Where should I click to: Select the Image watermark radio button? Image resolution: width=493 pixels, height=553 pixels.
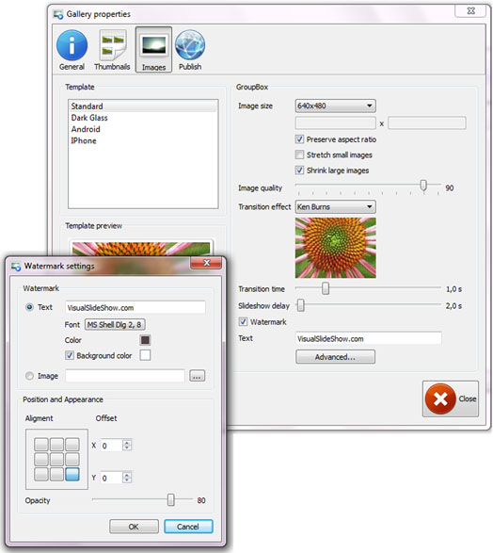pos(29,376)
